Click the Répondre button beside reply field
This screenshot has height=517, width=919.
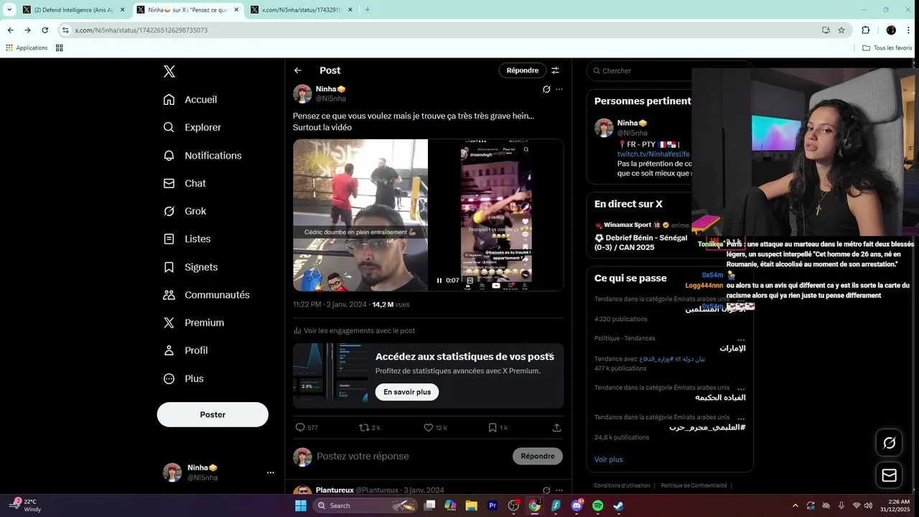[x=538, y=456]
